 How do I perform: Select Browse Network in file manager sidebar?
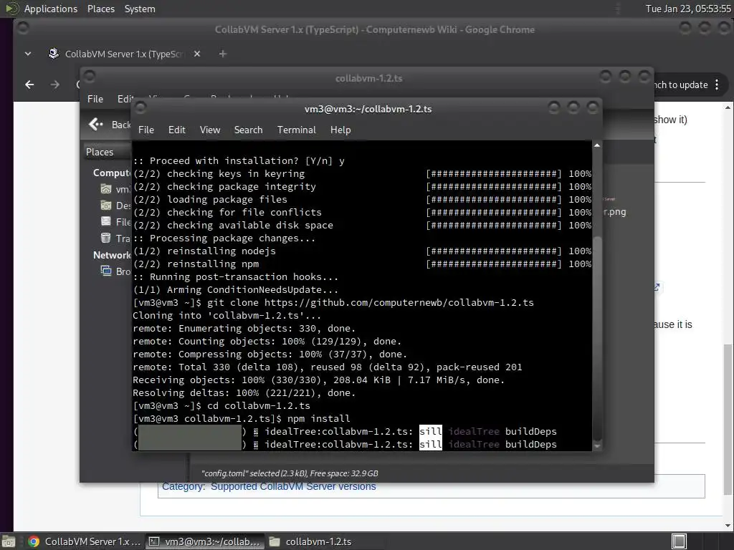[115, 271]
